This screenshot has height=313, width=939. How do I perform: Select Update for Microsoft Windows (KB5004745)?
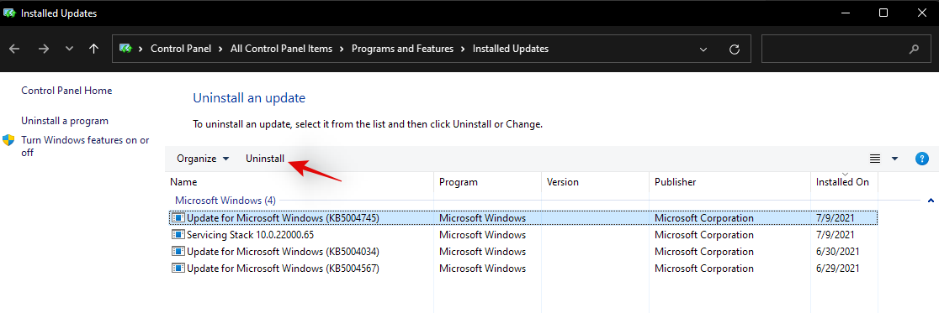click(x=523, y=218)
